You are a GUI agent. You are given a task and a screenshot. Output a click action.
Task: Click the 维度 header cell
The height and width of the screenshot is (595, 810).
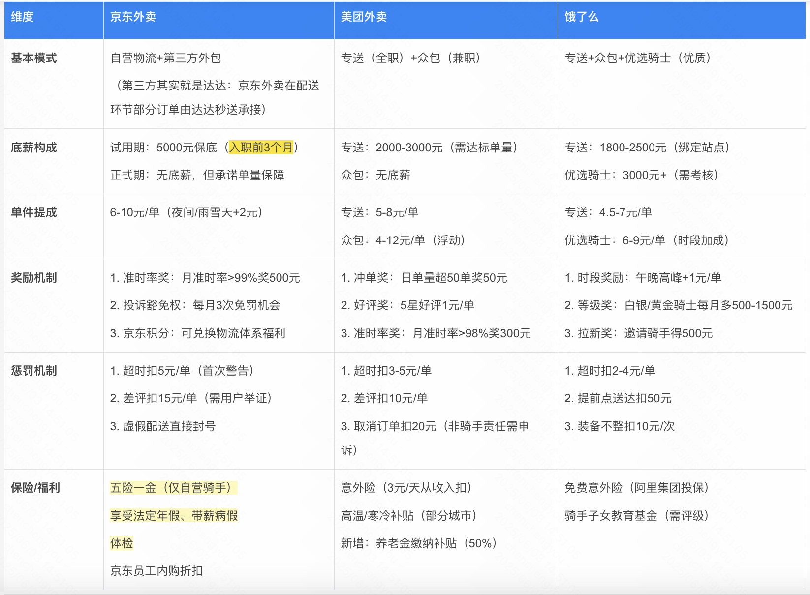tap(54, 20)
